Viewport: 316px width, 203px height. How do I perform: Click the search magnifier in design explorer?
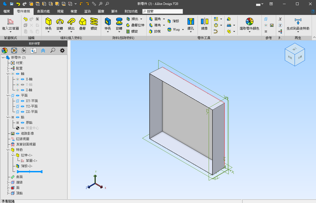click(53, 50)
